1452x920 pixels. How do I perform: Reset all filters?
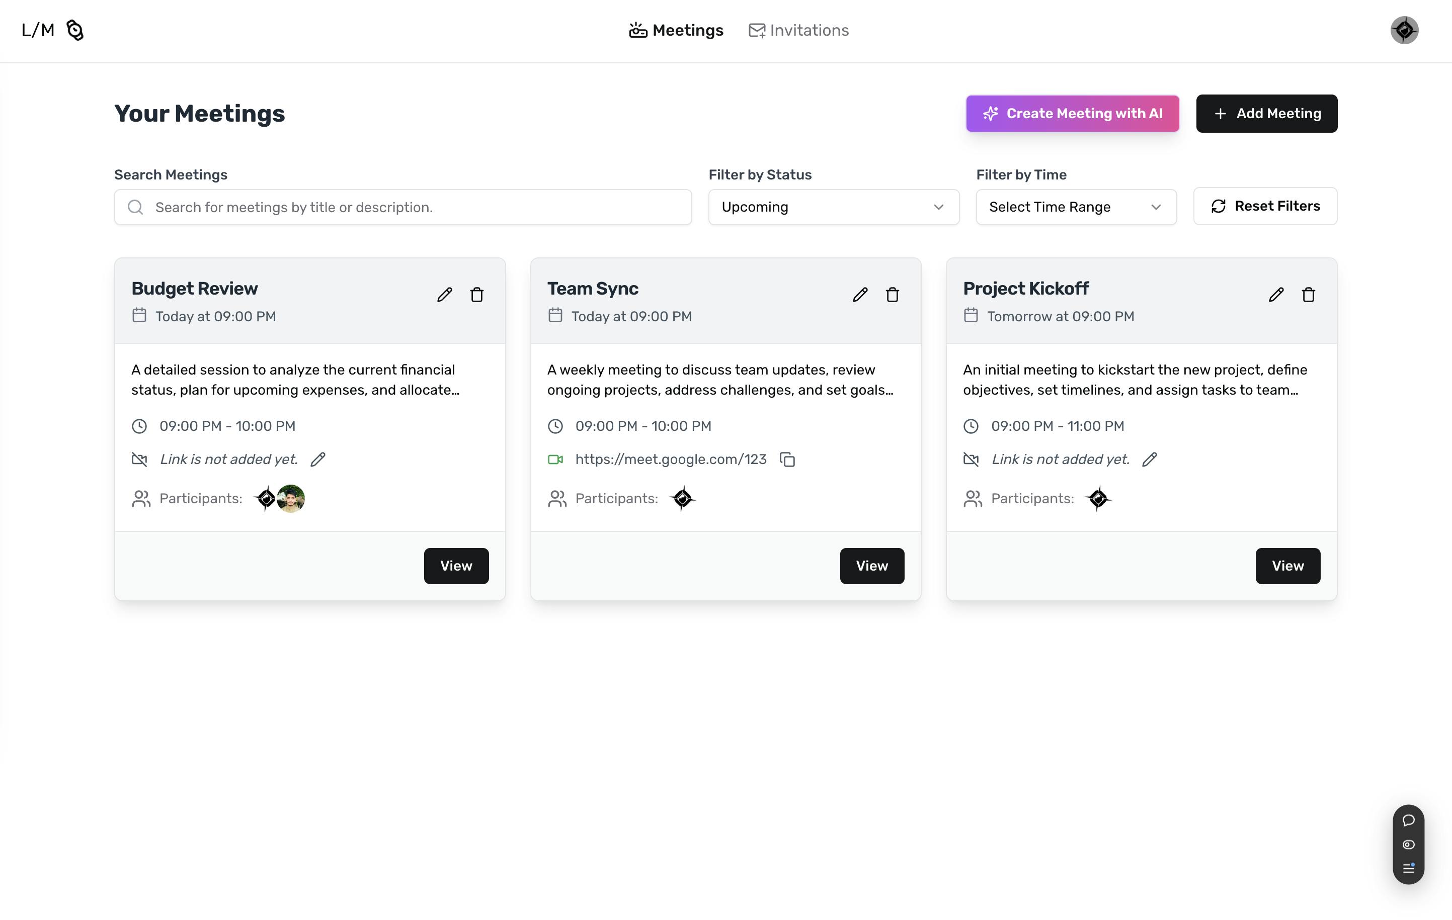click(x=1265, y=206)
